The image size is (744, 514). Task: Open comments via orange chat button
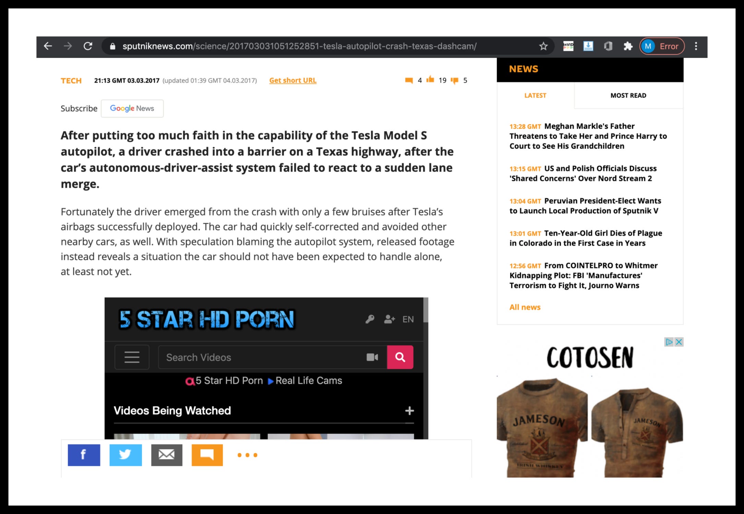[207, 455]
